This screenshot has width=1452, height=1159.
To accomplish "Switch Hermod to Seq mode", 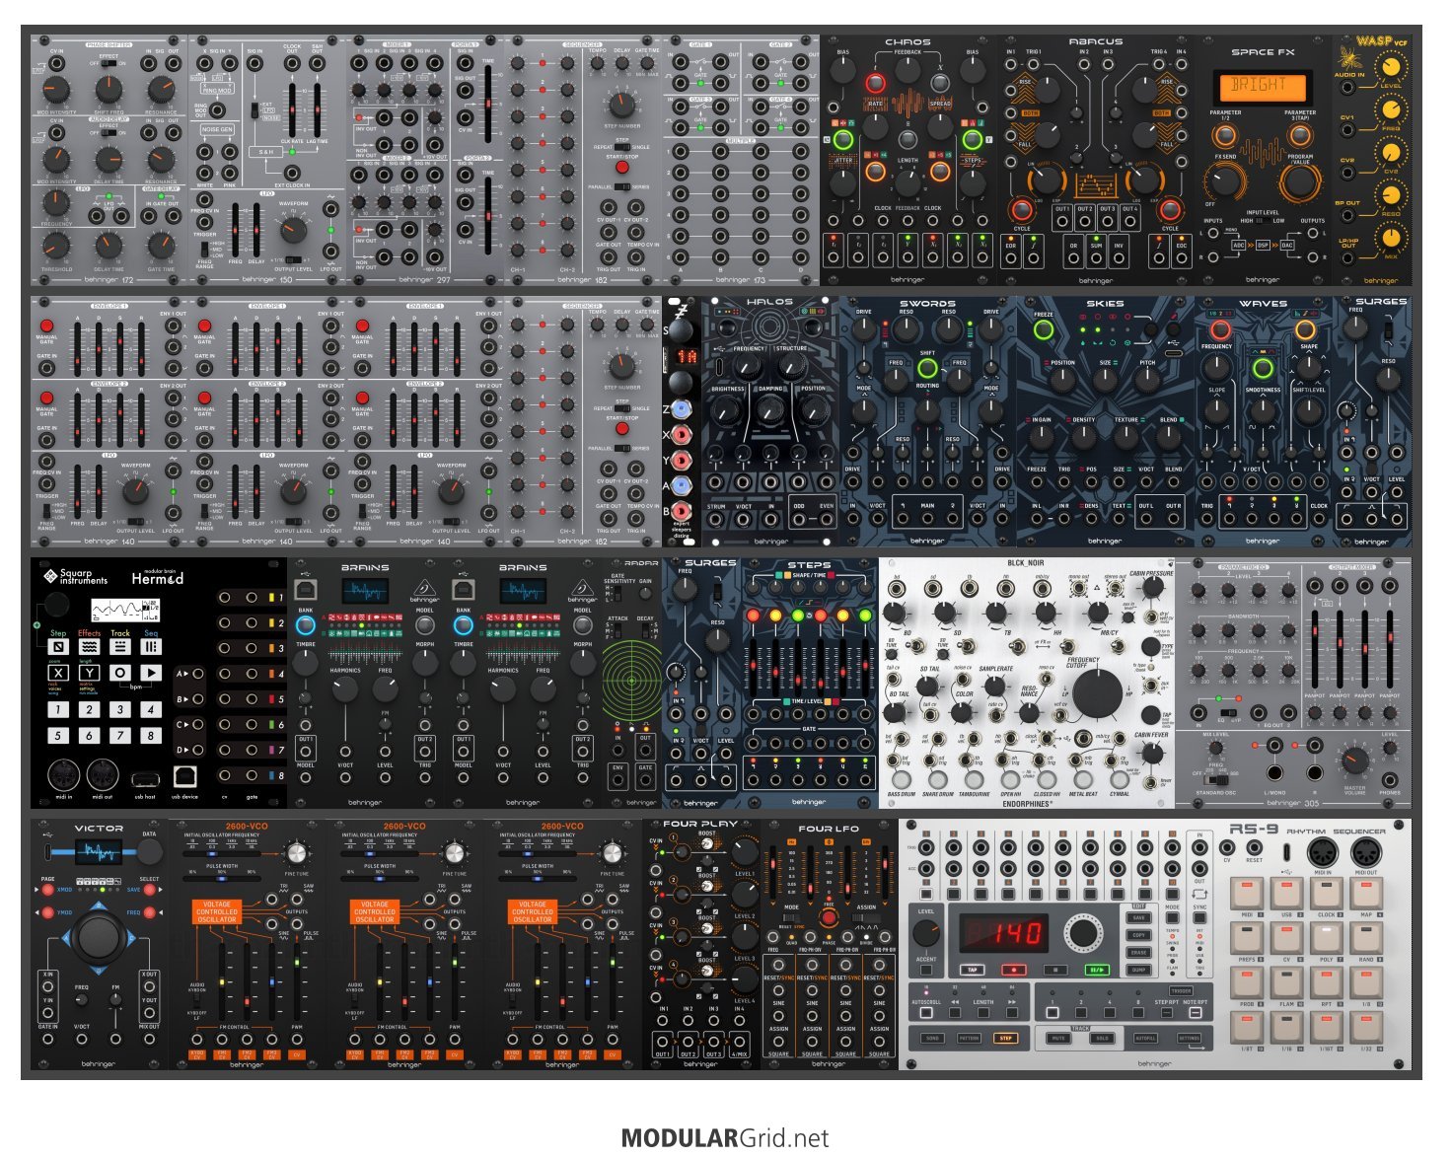I will [151, 647].
